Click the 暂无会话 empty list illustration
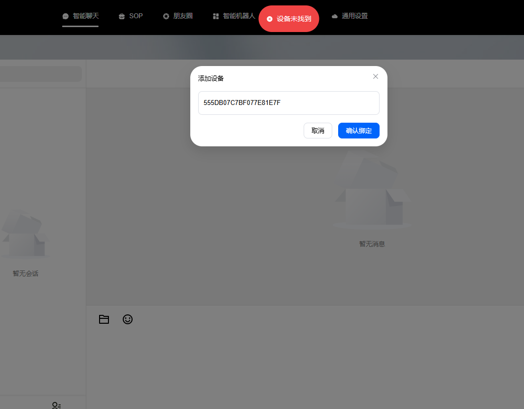This screenshot has width=524, height=409. click(25, 234)
